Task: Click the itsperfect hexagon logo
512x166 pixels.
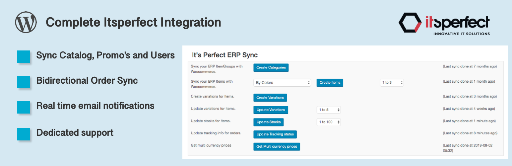Action: (x=411, y=23)
